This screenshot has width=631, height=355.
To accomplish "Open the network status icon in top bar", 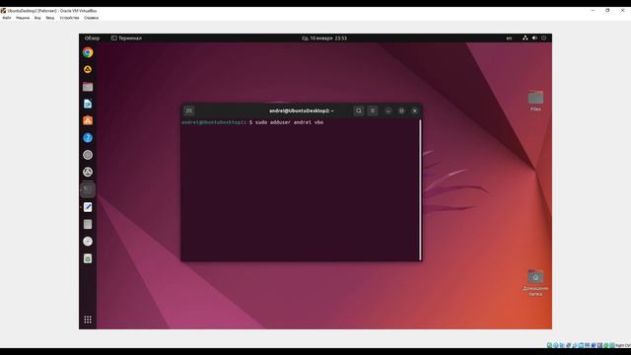I will [x=526, y=37].
